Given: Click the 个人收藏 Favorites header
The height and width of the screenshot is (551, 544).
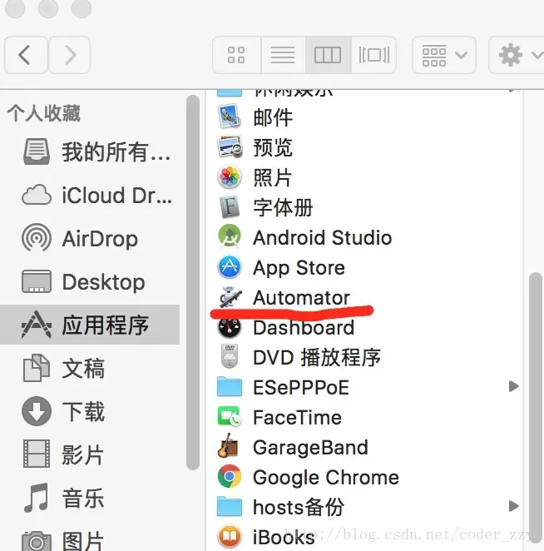Looking at the screenshot, I should click(44, 113).
